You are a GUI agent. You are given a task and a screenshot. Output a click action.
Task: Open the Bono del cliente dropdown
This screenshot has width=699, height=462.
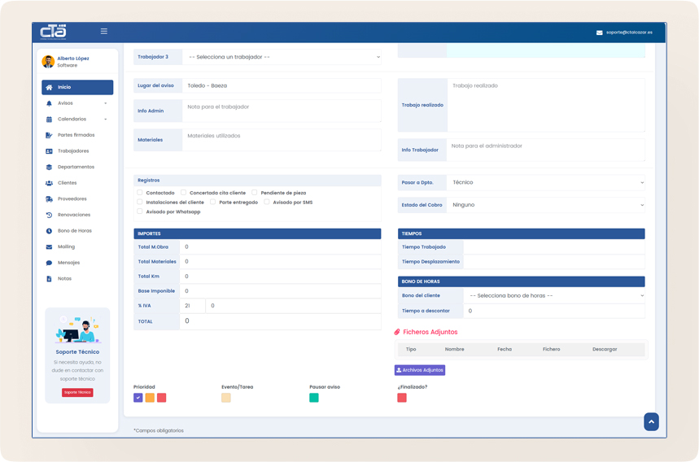pos(554,296)
